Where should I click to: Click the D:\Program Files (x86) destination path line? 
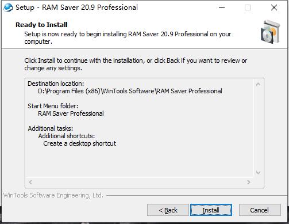pos(130,91)
